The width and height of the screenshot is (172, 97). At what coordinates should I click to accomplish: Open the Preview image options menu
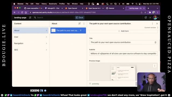pos(155,66)
